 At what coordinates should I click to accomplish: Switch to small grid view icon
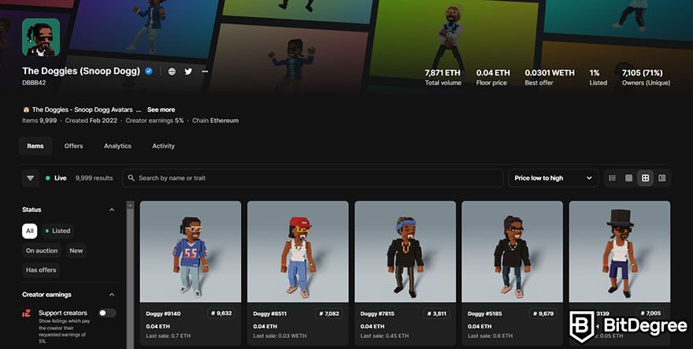(x=629, y=178)
